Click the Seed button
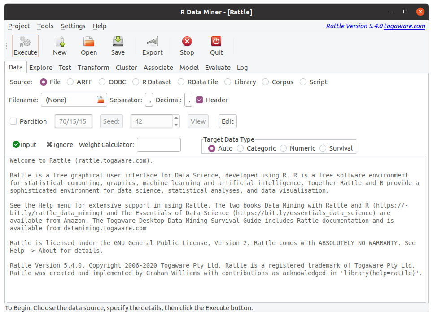433x316 pixels. [111, 121]
